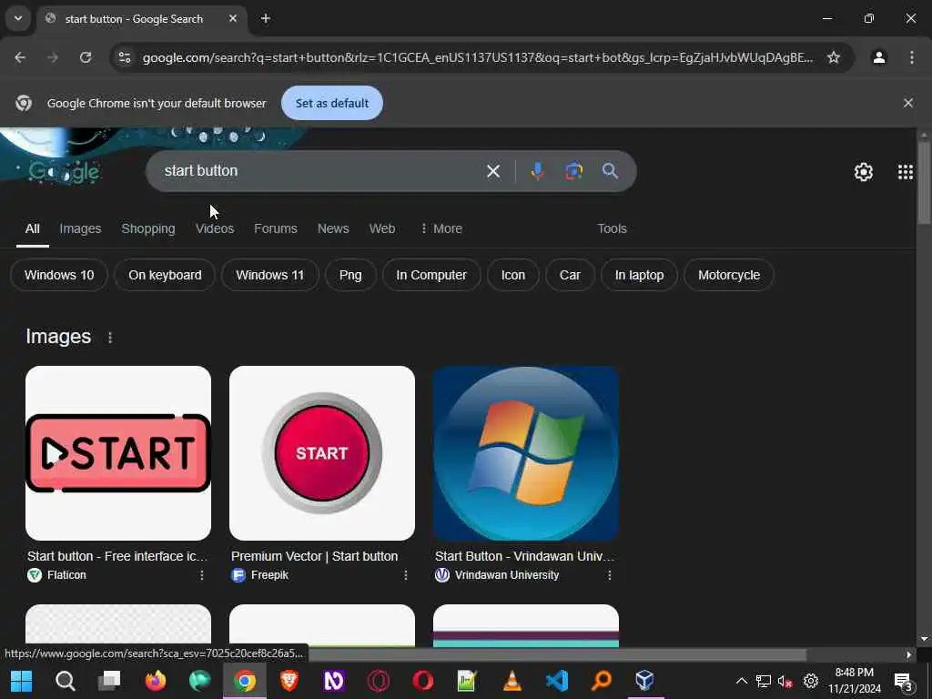The image size is (932, 699).
Task: Open 'Start Button - Vrindawan Univ...' link
Action: coord(524,556)
